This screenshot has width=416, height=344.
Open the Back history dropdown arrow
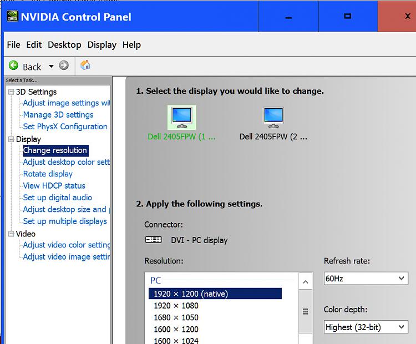pos(51,66)
